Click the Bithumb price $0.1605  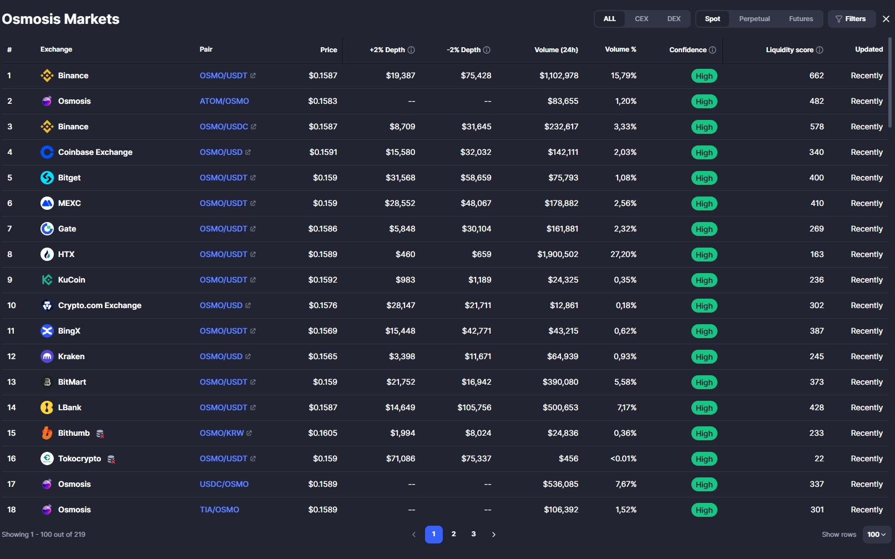click(x=323, y=433)
